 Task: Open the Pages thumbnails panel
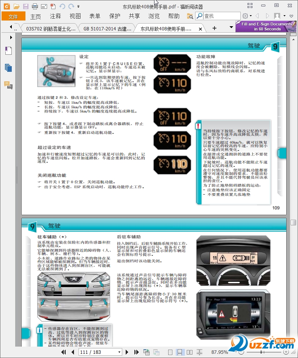8,68
